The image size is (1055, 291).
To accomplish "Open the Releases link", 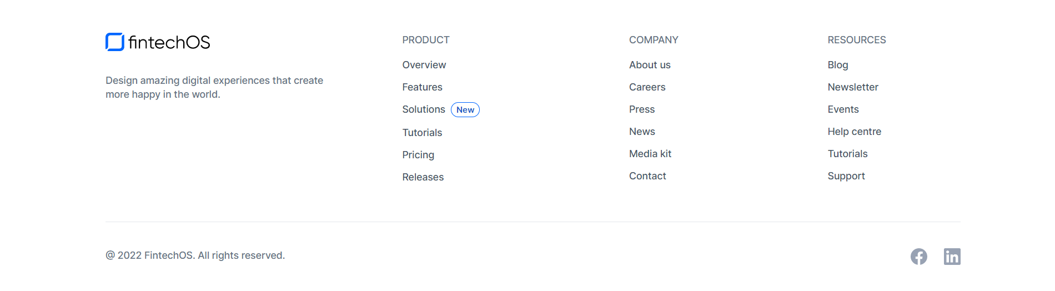I will (x=423, y=177).
